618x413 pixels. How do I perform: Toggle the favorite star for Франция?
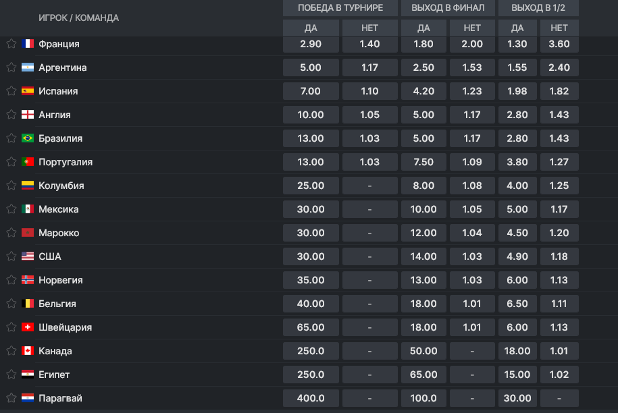[11, 44]
